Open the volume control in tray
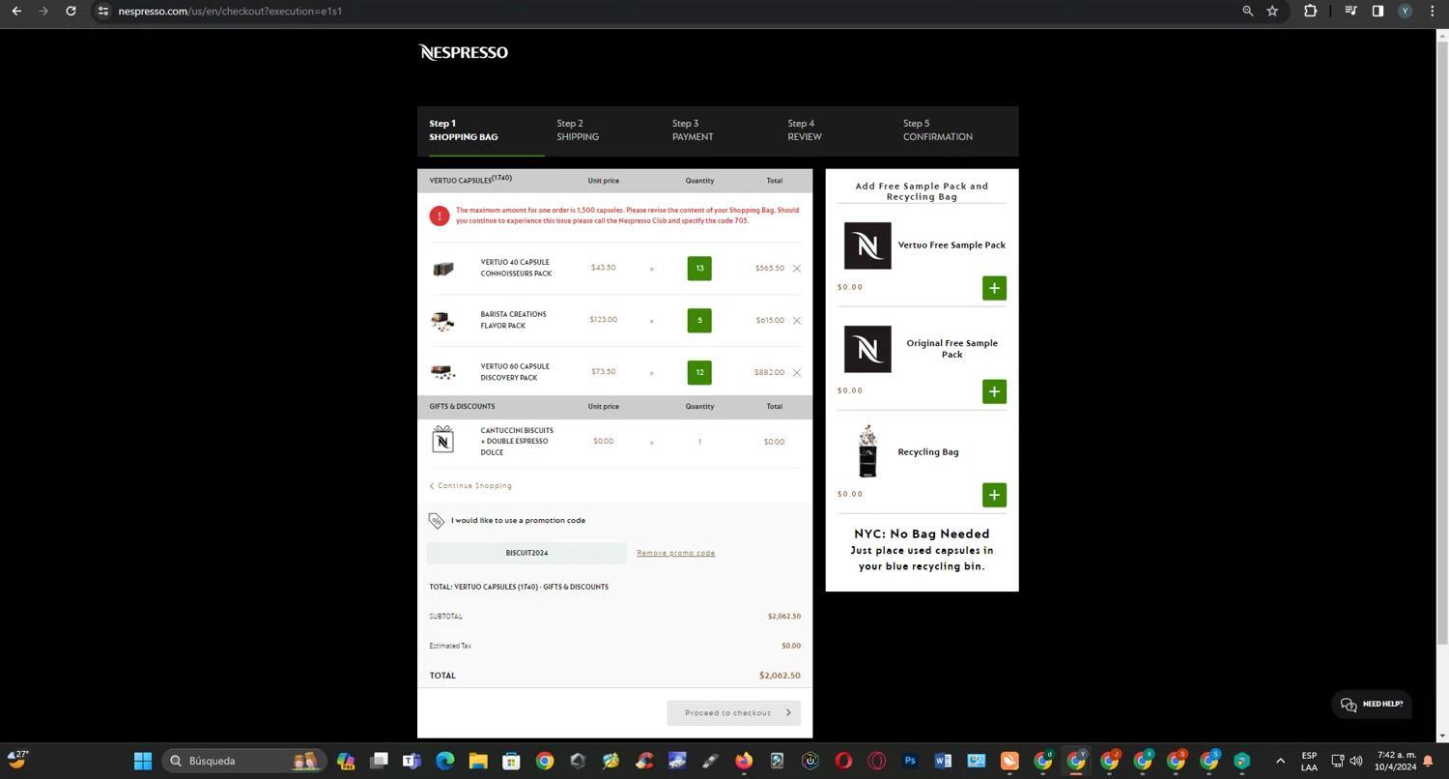 point(1356,762)
